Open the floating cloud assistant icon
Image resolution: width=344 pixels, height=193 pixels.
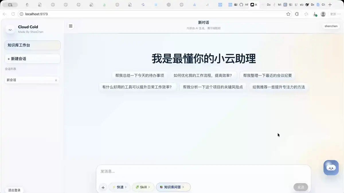tap(331, 168)
